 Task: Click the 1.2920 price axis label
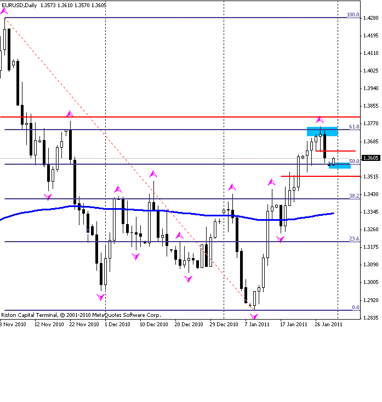(x=370, y=300)
